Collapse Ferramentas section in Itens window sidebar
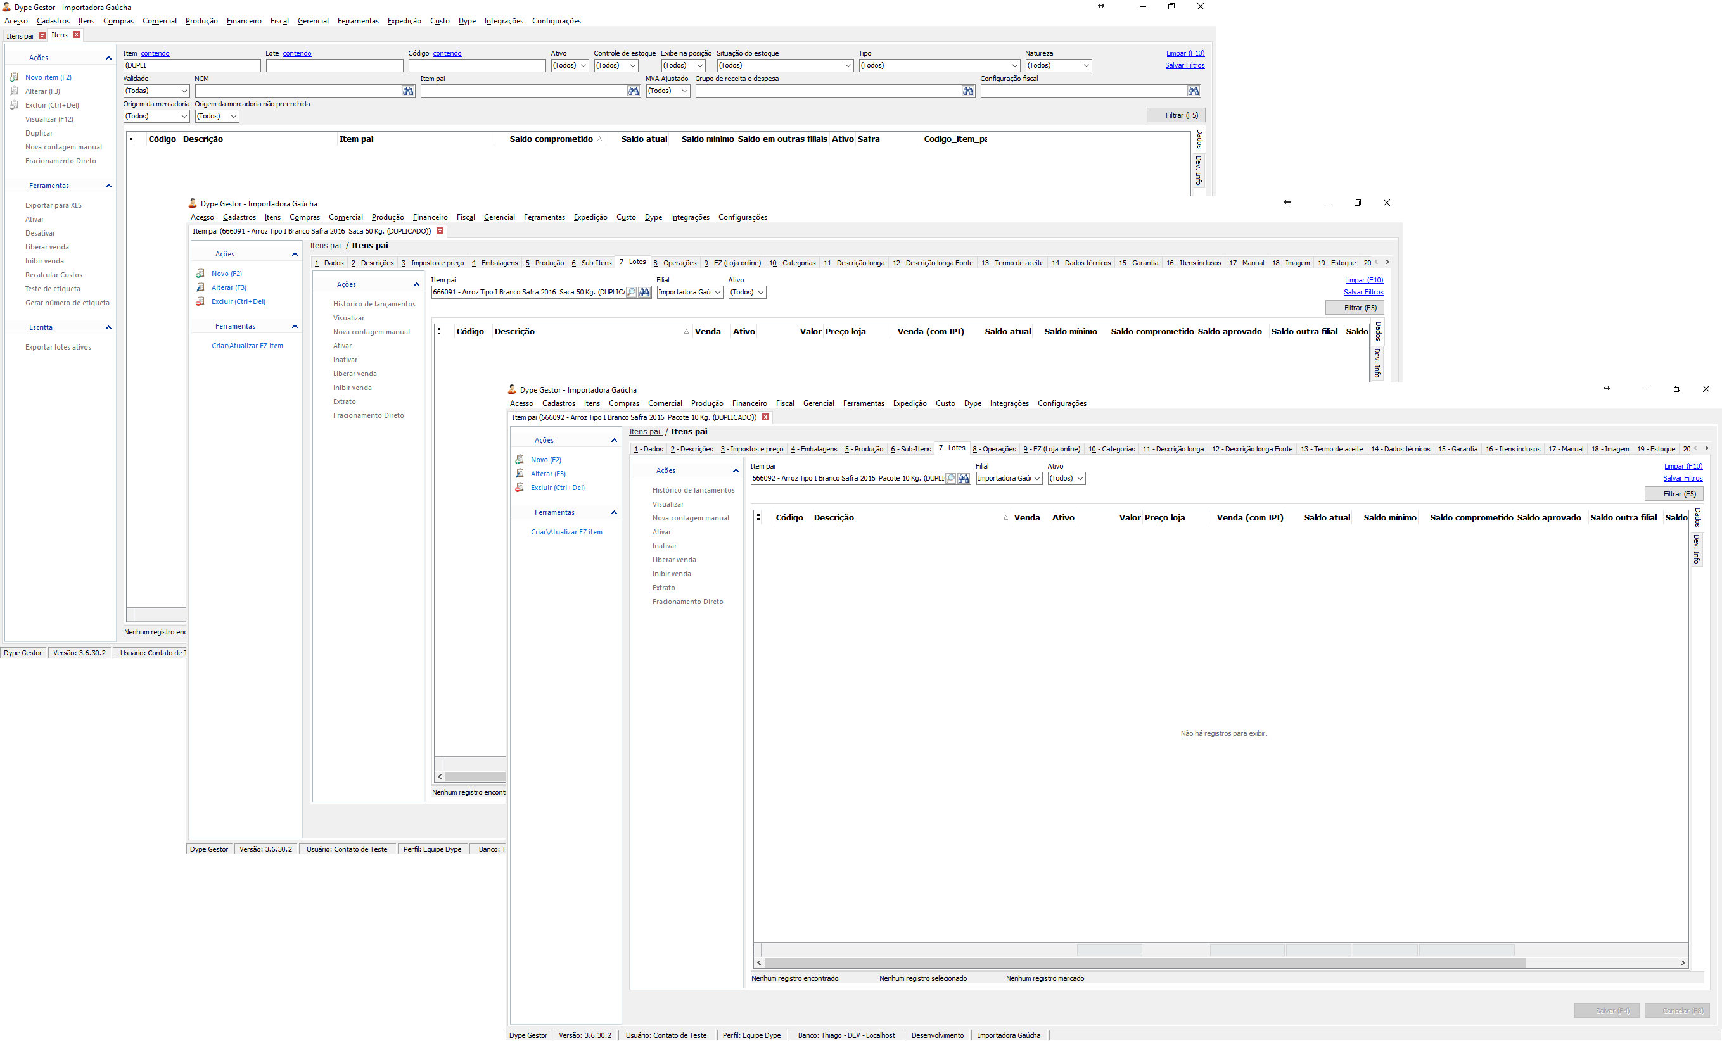 point(108,186)
